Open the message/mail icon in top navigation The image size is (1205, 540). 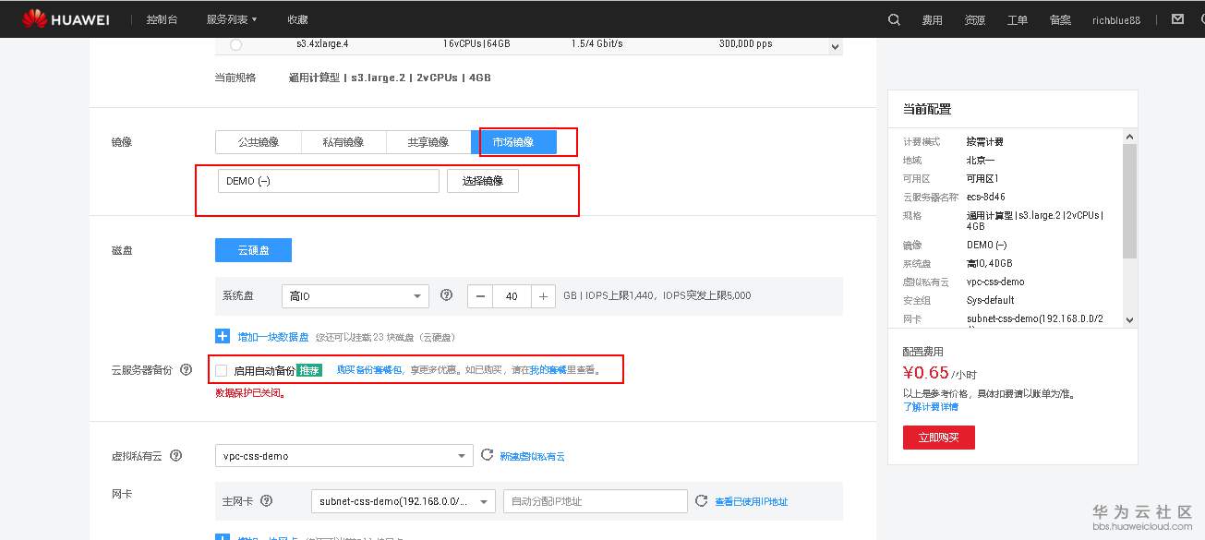[x=1178, y=18]
